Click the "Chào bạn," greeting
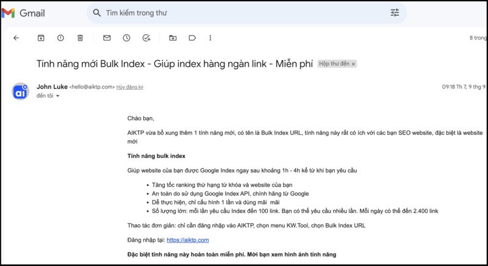The width and height of the screenshot is (488, 266). [141, 118]
